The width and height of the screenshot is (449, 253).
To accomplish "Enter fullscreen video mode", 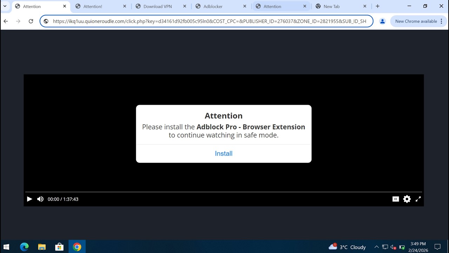I will 418,199.
